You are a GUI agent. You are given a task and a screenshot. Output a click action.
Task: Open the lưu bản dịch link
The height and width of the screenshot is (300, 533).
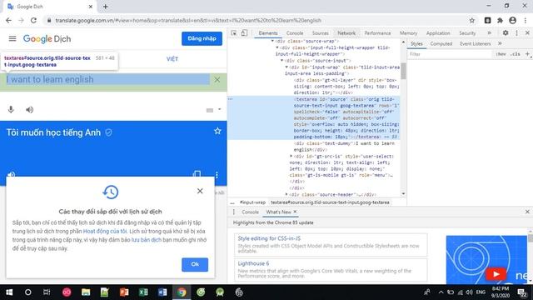tap(147, 240)
